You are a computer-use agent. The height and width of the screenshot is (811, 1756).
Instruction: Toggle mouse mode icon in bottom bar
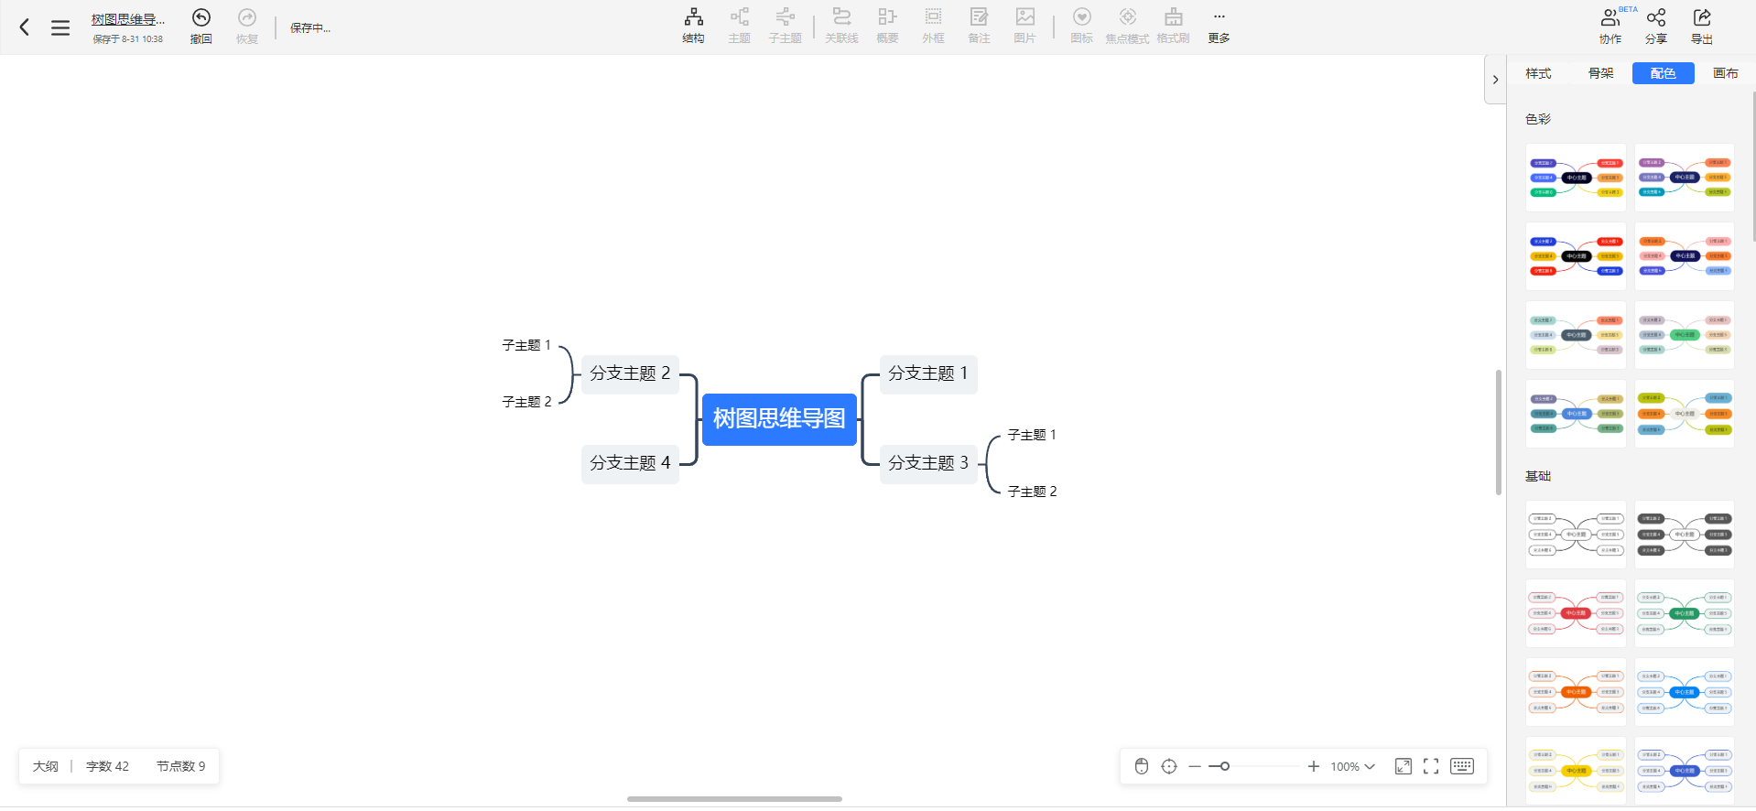(1142, 766)
